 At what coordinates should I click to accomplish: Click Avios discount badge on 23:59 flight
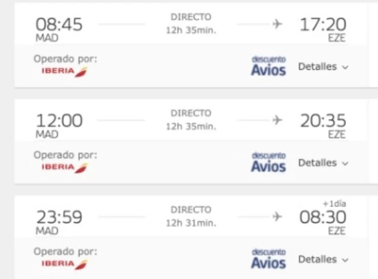pyautogui.click(x=268, y=259)
